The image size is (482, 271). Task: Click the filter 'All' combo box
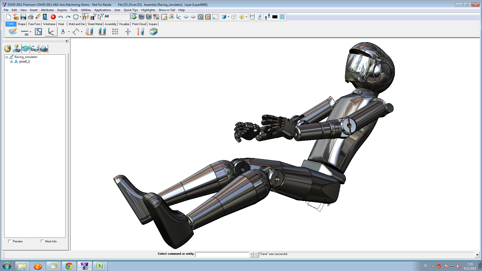[117, 17]
